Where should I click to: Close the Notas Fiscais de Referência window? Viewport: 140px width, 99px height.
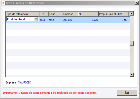pos(137,3)
